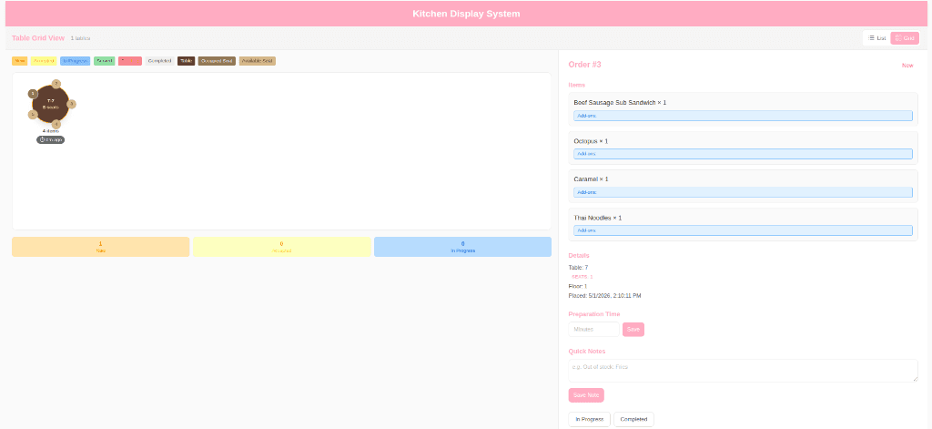Click the red legend chip

(x=130, y=61)
